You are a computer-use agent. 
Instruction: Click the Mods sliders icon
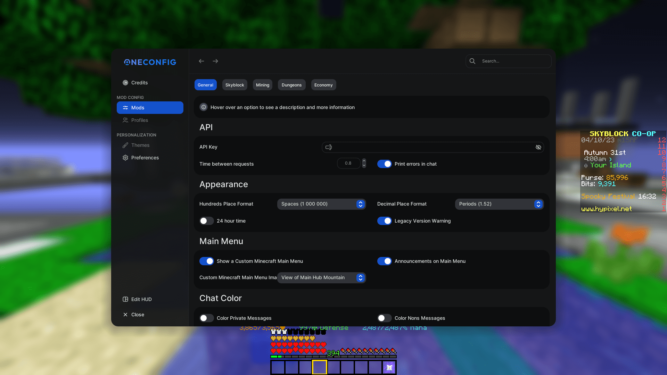(125, 108)
